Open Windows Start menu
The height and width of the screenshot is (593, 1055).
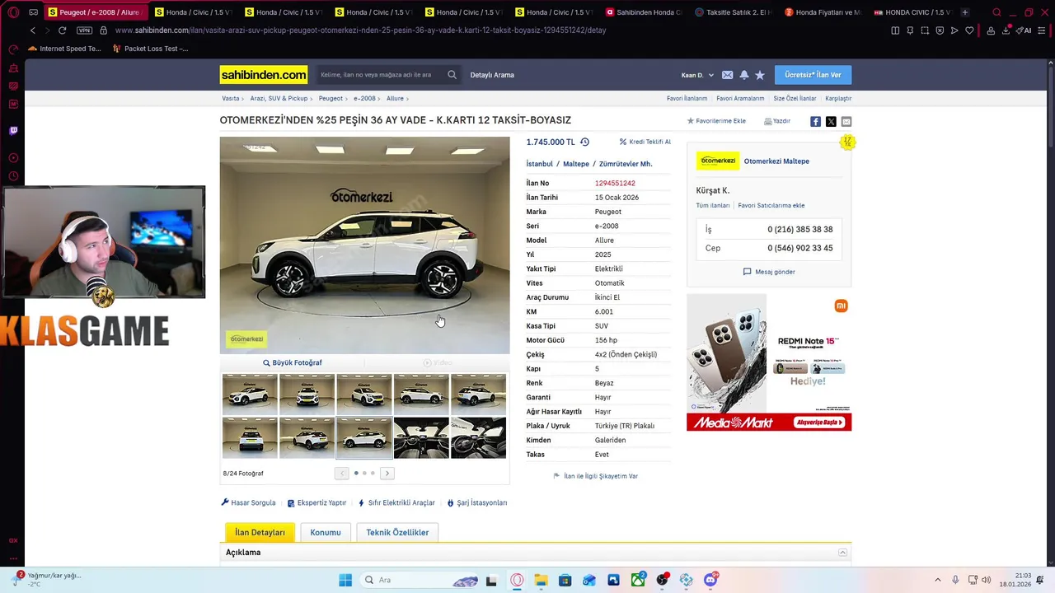[345, 580]
